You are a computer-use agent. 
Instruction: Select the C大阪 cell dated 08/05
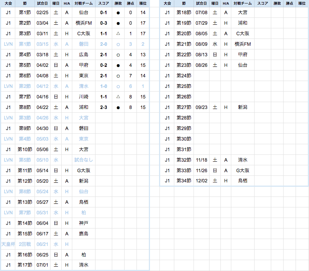point(243,34)
